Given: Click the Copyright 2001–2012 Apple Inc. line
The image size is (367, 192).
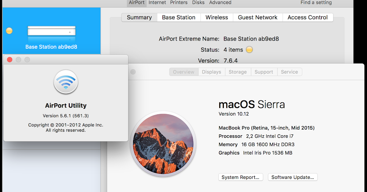Looking at the screenshot, I should tap(66, 125).
